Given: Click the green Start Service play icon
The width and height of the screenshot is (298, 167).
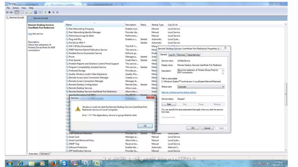Looking at the screenshot, I should coord(45,12).
